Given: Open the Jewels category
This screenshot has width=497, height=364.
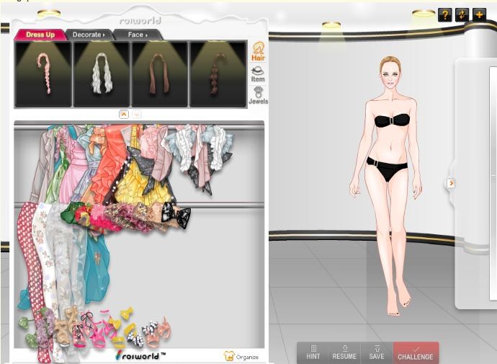Looking at the screenshot, I should (258, 96).
